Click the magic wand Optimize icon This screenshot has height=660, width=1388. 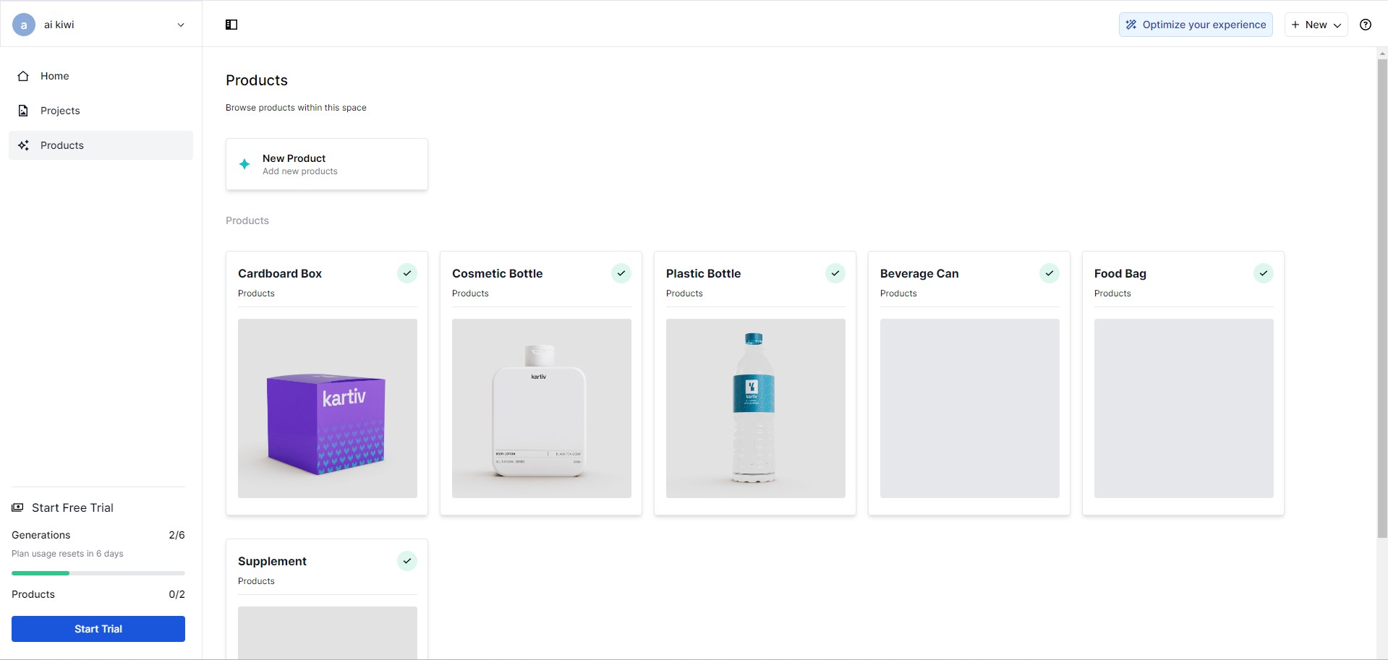coord(1131,25)
